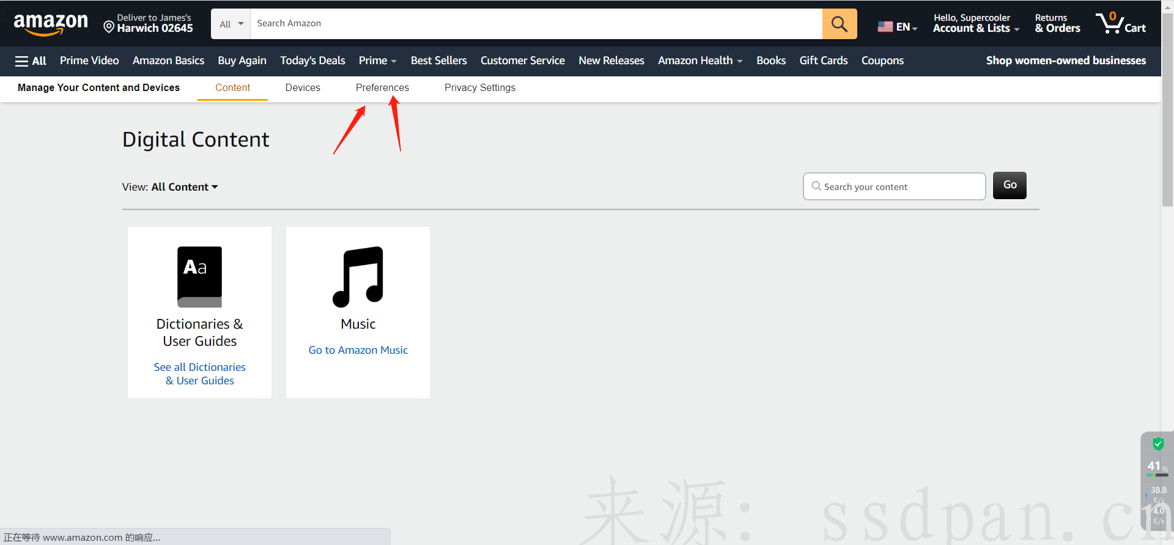
Task: Go to Customer Service
Action: coord(523,60)
